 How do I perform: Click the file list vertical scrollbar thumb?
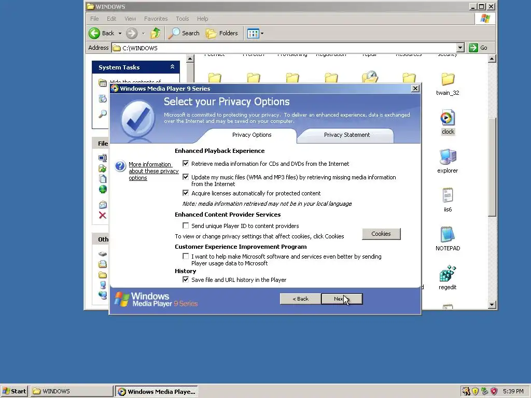pyautogui.click(x=492, y=166)
